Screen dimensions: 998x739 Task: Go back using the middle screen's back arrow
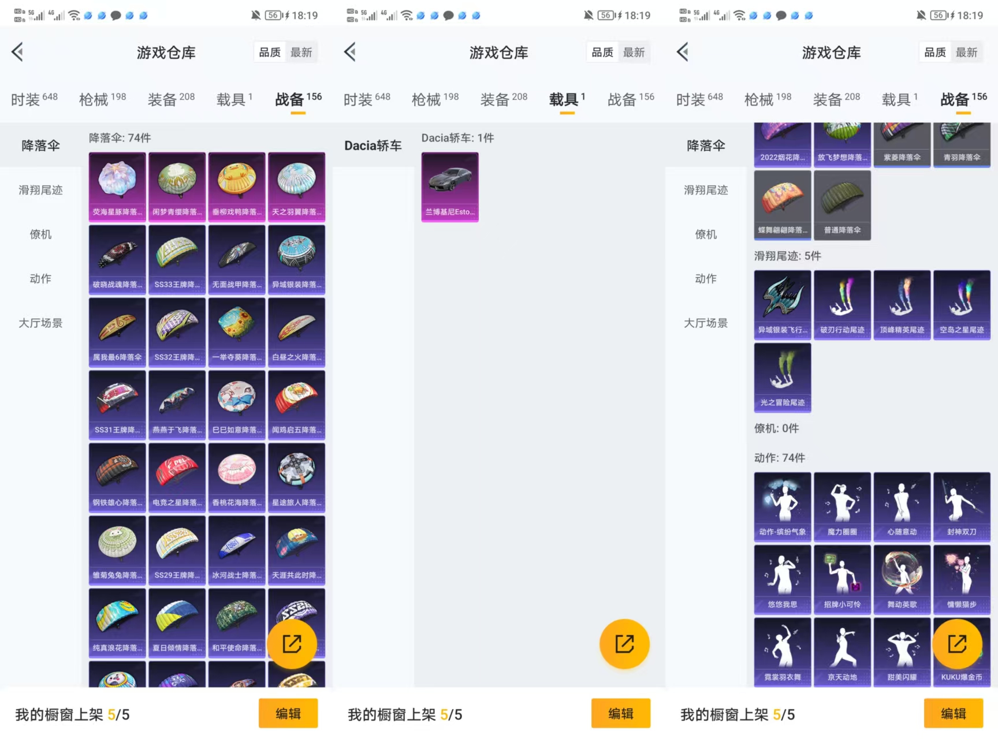tap(350, 52)
